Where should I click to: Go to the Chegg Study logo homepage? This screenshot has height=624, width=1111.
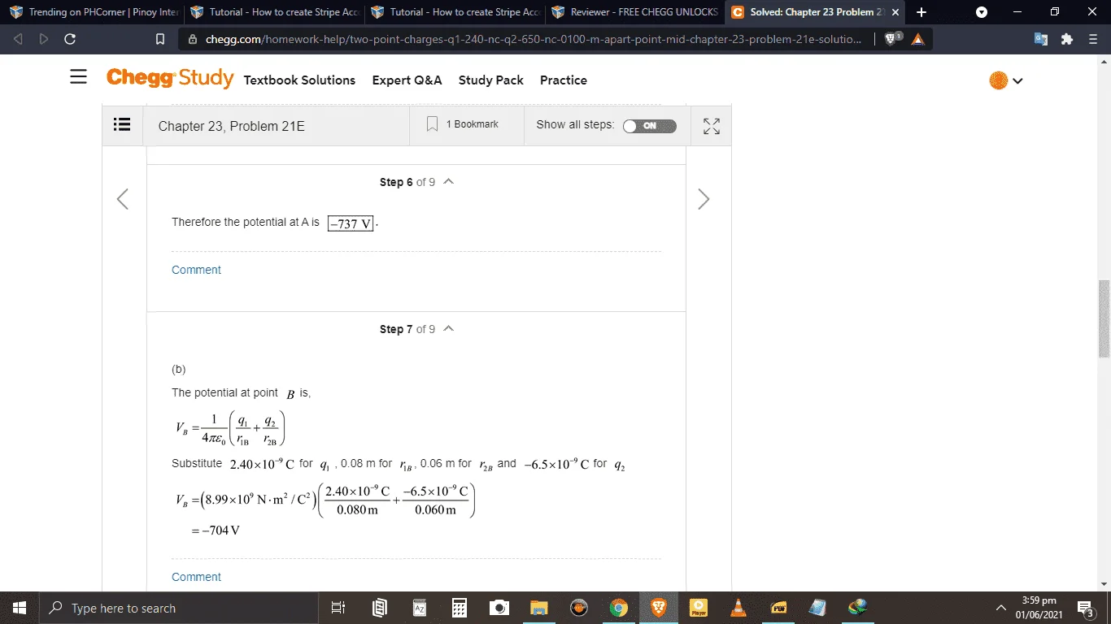click(170, 78)
